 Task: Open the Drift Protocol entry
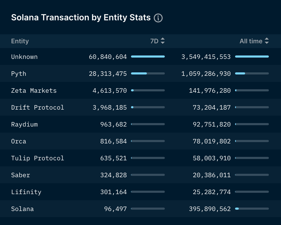tap(38, 107)
